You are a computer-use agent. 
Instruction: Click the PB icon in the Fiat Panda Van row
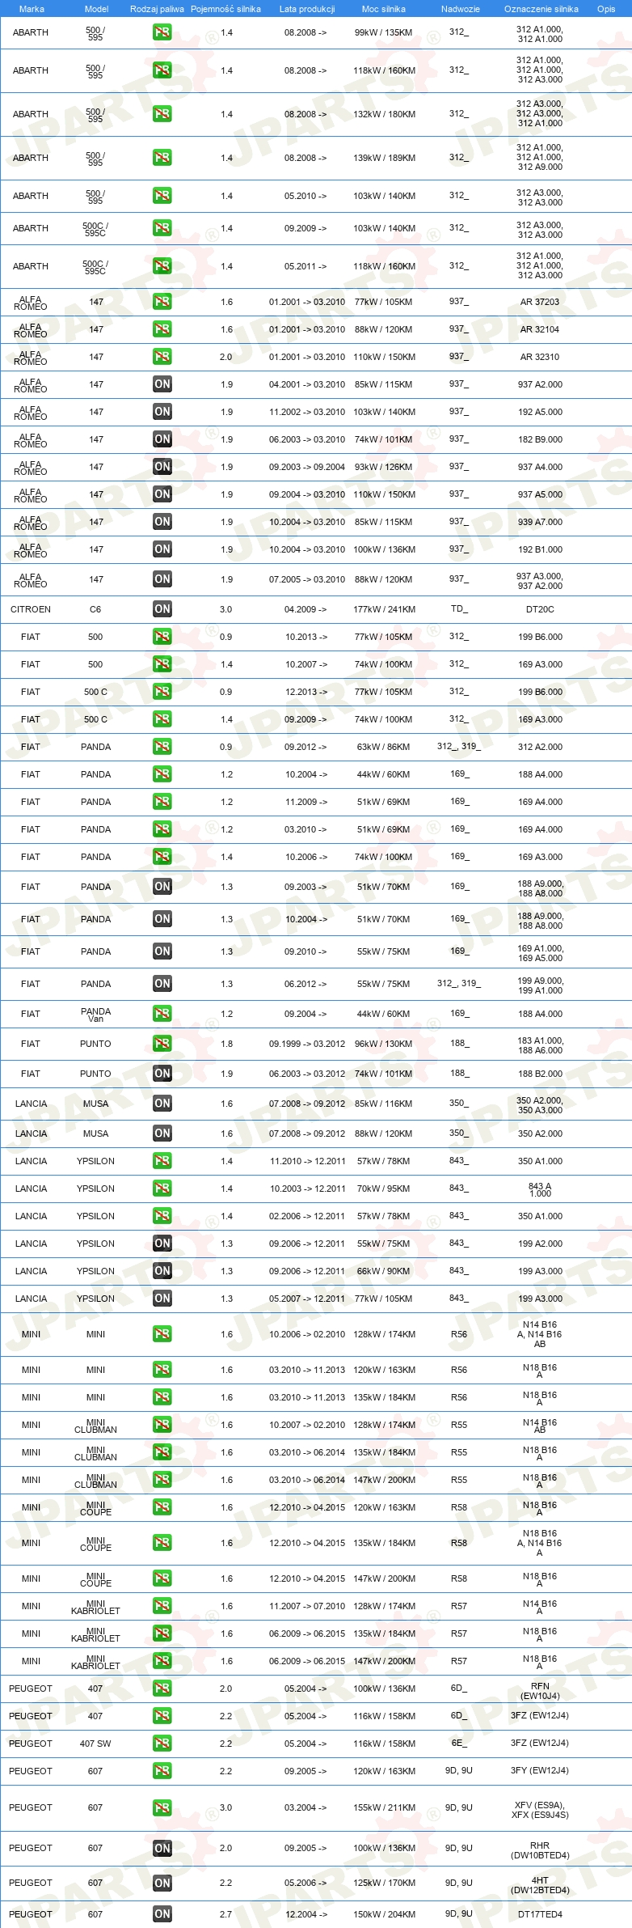tap(162, 1014)
